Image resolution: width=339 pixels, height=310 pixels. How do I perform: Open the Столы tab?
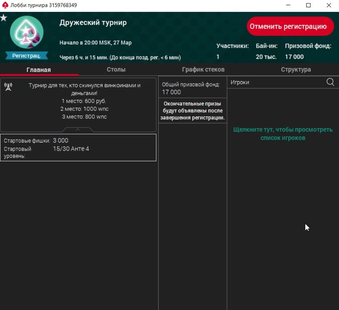[116, 70]
